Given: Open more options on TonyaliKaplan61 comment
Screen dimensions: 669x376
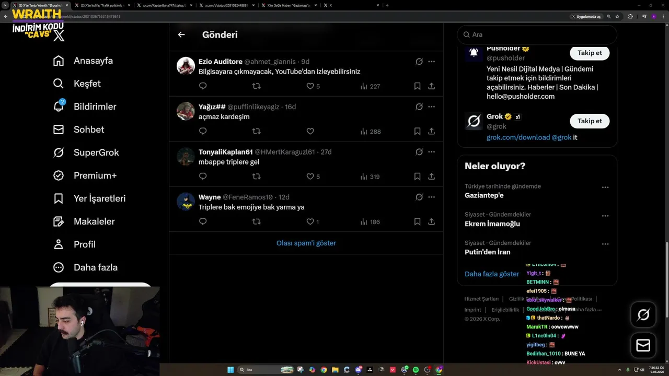Looking at the screenshot, I should 431,152.
